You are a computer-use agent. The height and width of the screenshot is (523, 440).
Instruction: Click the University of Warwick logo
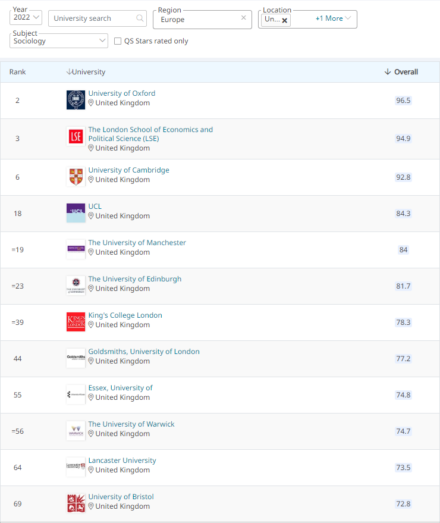(x=76, y=431)
